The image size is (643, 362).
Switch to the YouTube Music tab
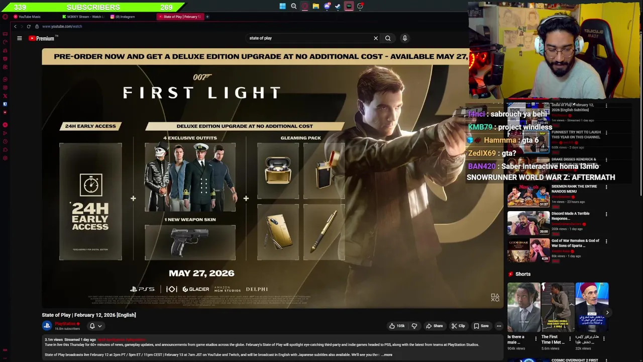click(x=30, y=17)
